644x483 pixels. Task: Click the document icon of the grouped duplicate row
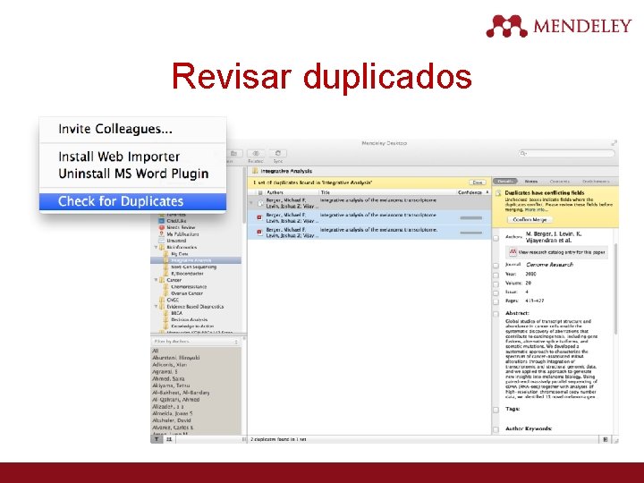coord(259,202)
